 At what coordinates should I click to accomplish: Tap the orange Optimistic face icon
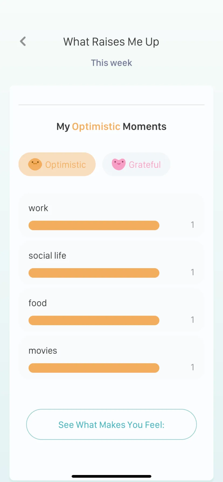coord(35,164)
